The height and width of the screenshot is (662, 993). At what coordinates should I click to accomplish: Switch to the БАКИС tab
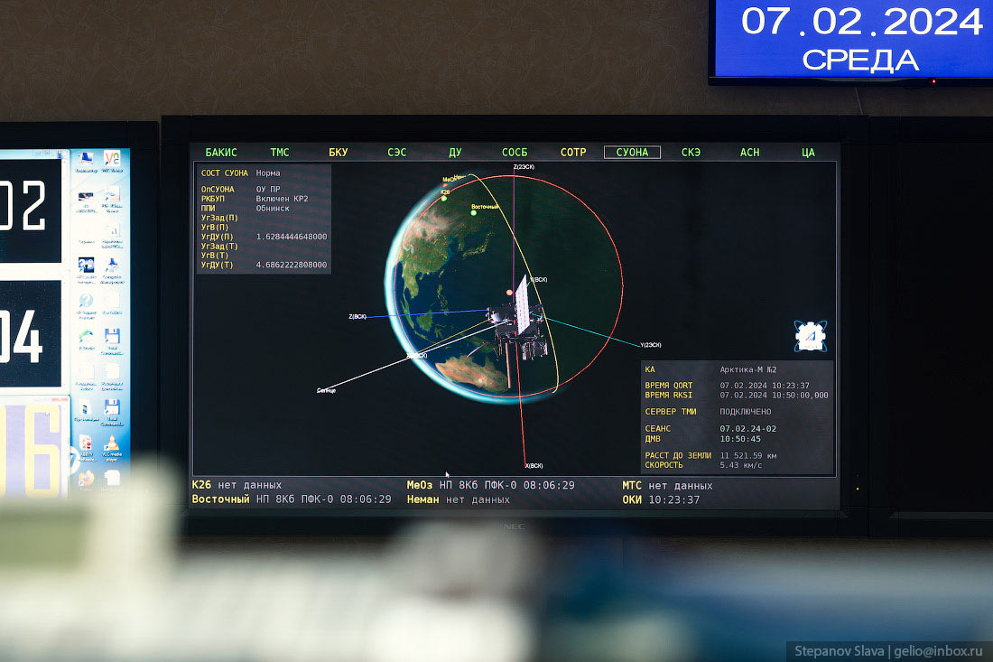pos(221,153)
